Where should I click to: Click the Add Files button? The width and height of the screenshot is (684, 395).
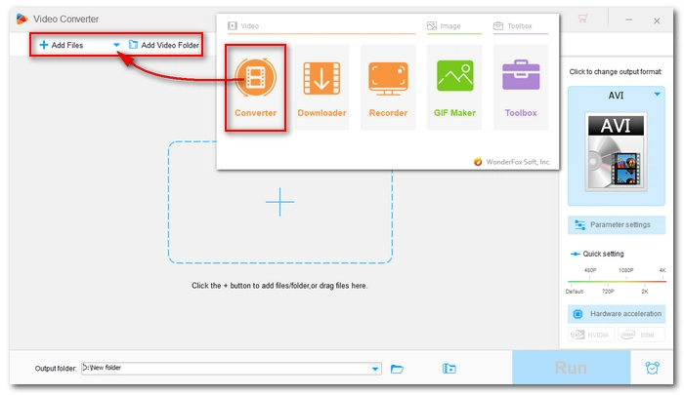(62, 45)
